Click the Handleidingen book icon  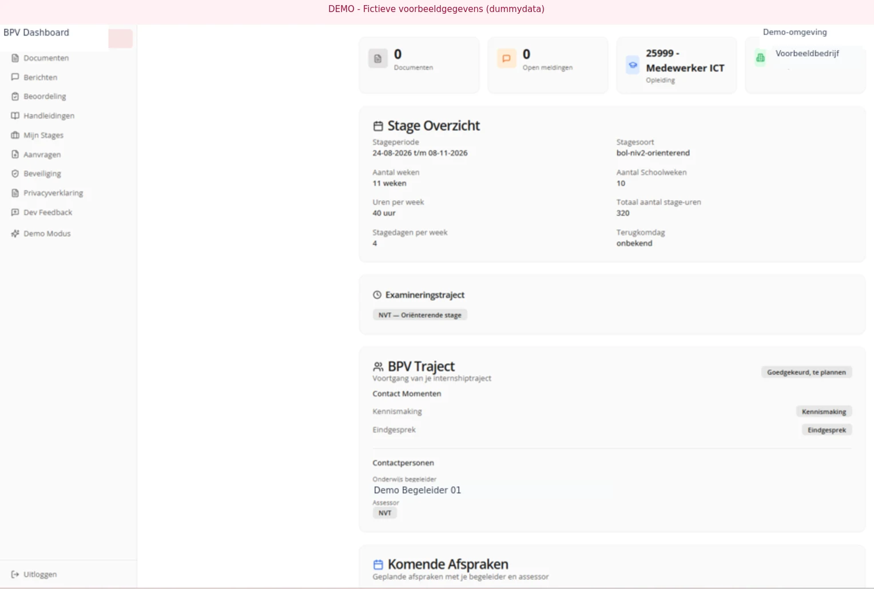(x=15, y=116)
